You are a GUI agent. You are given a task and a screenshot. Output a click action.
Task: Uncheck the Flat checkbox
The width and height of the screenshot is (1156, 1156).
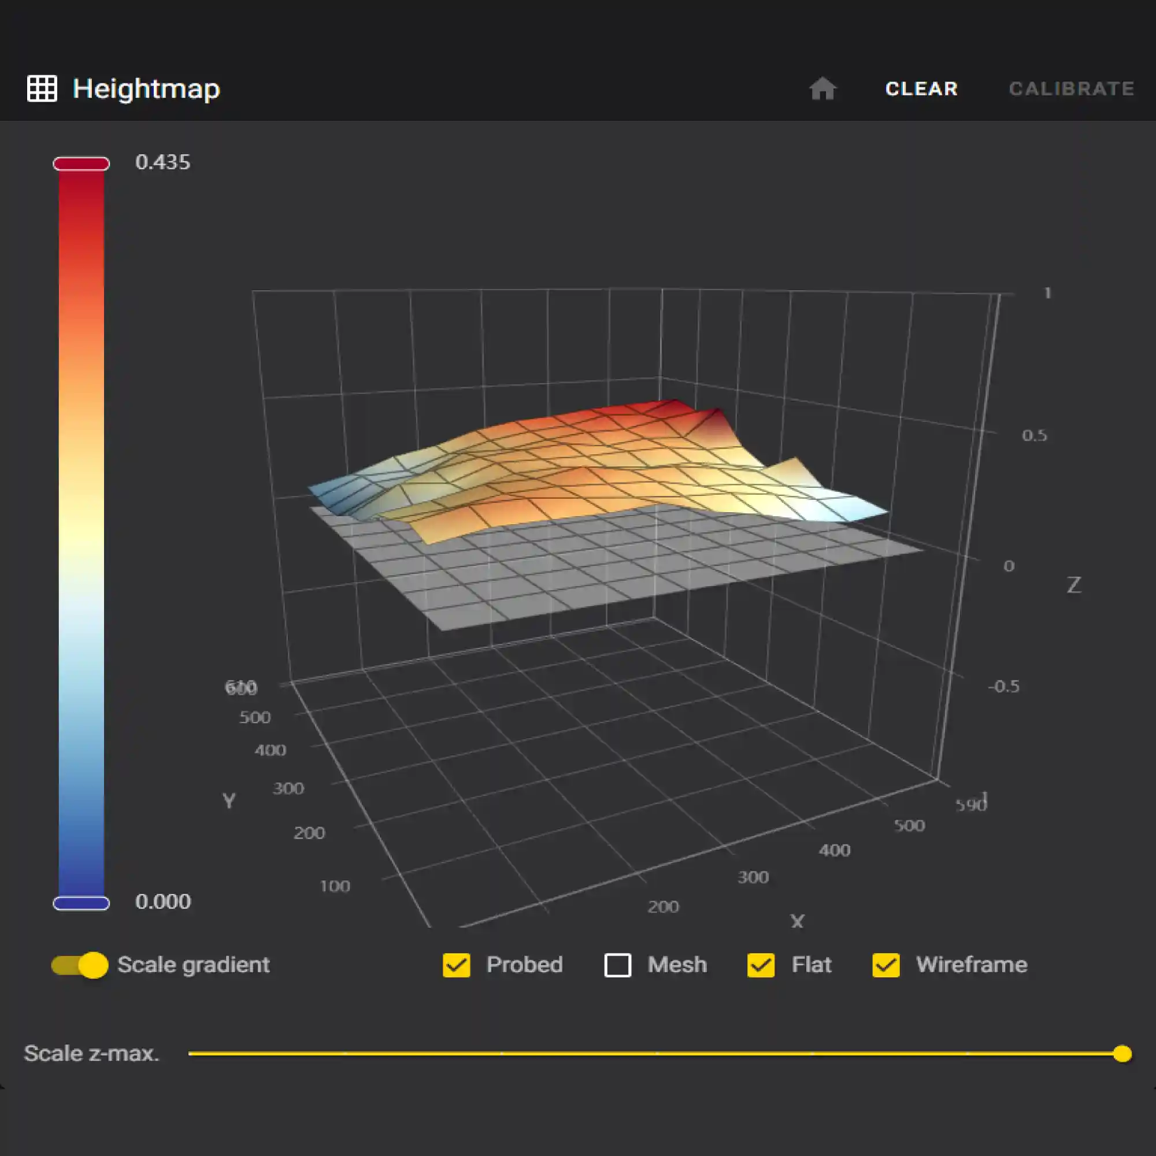tap(761, 965)
